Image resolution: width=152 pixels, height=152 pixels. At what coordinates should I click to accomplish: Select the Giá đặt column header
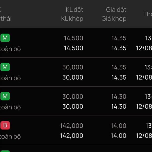[x=116, y=10]
